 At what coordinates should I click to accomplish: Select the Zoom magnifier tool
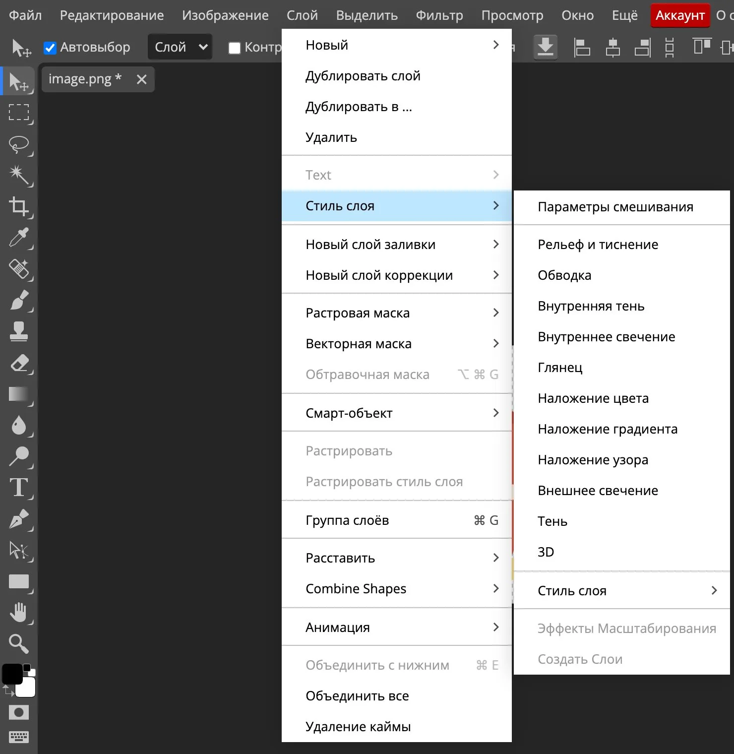[19, 644]
